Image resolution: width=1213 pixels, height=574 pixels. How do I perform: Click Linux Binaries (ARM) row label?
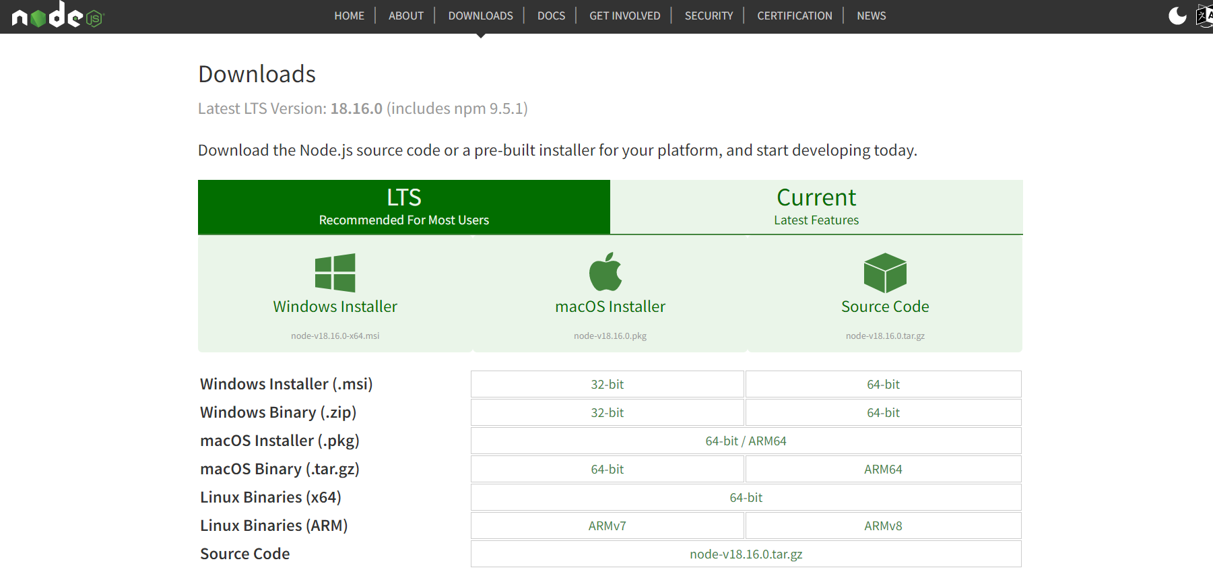(274, 525)
